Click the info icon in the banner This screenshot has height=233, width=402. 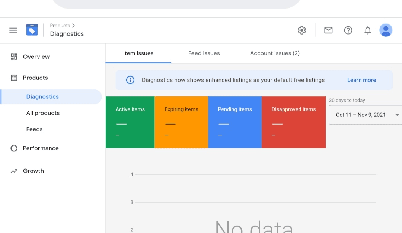(130, 80)
